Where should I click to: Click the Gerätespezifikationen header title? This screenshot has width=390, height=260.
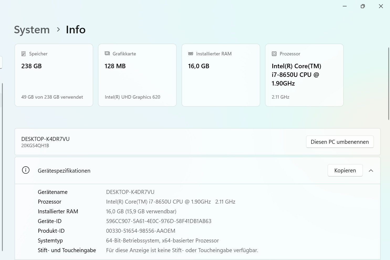click(64, 171)
